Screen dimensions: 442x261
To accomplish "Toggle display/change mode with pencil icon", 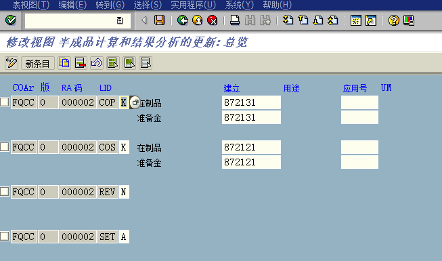I will pos(12,63).
